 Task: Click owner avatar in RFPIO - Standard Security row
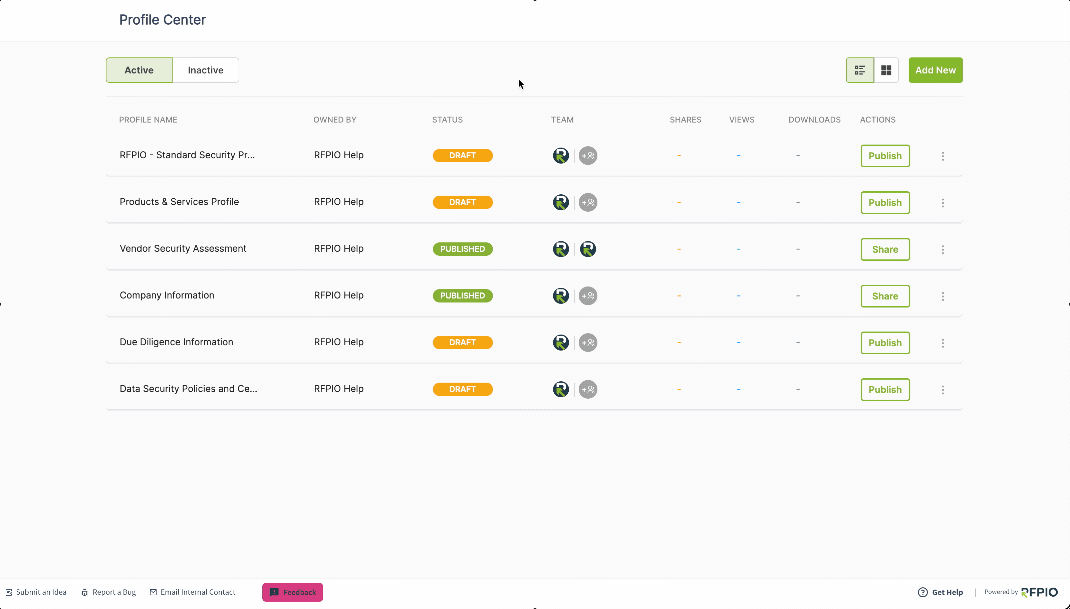[x=561, y=156]
